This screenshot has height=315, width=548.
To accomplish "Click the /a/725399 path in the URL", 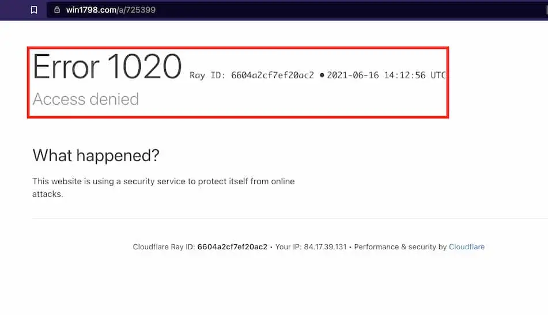I will 137,10.
